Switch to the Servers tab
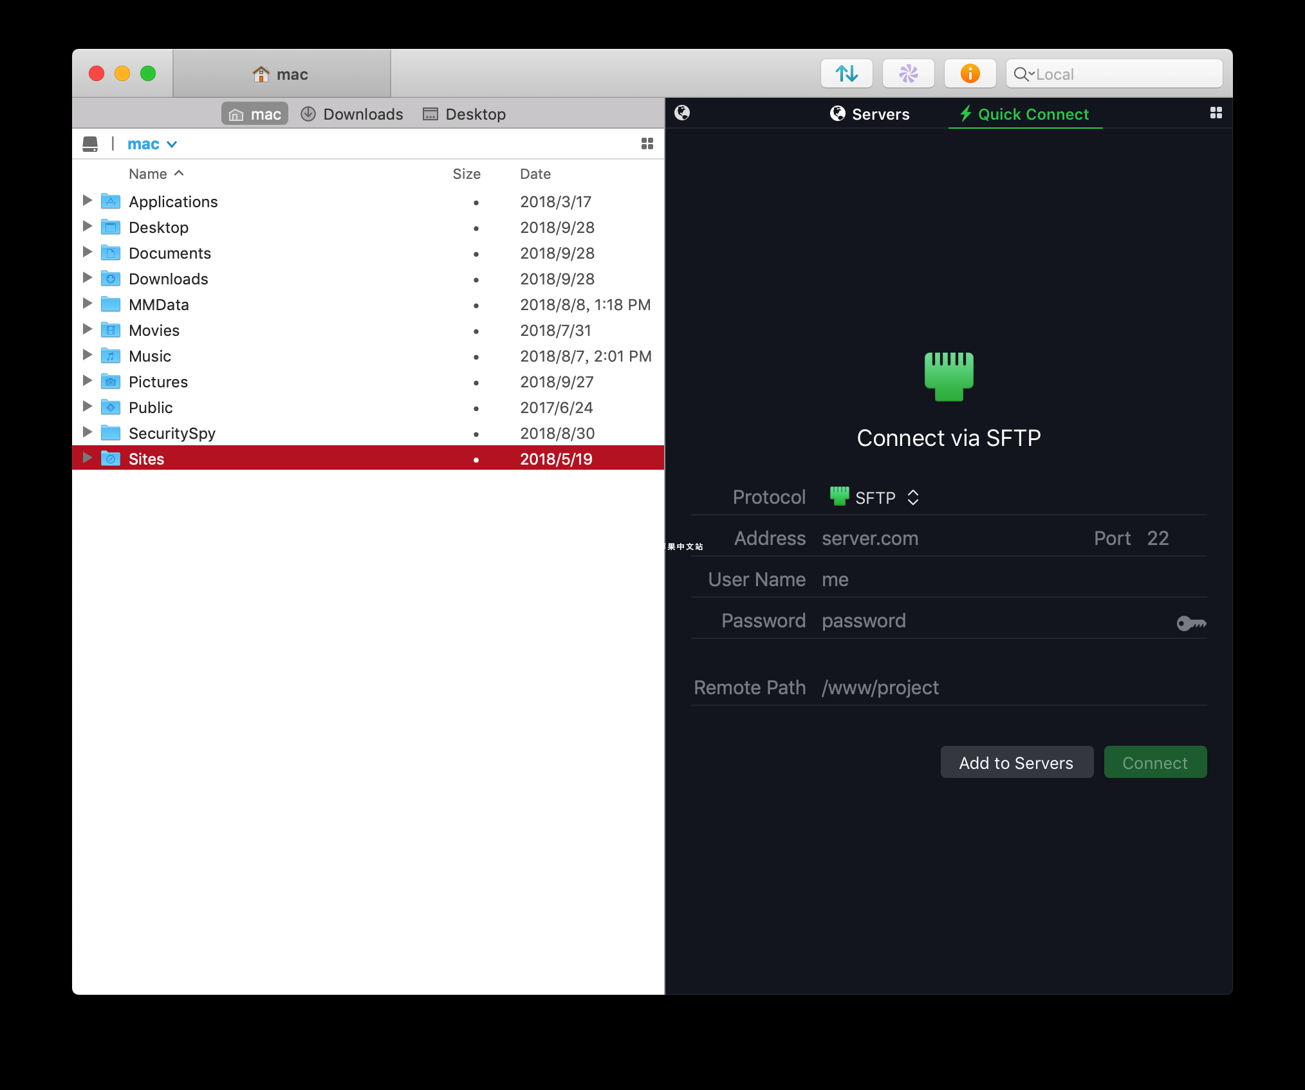 pos(869,115)
